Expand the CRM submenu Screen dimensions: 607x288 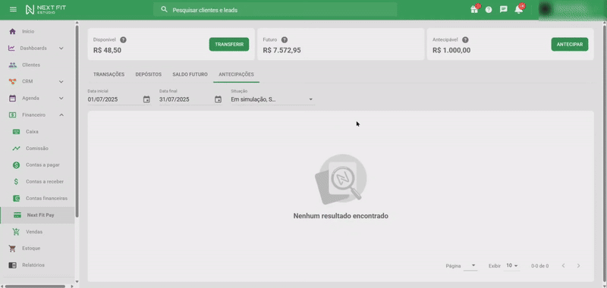click(x=61, y=82)
